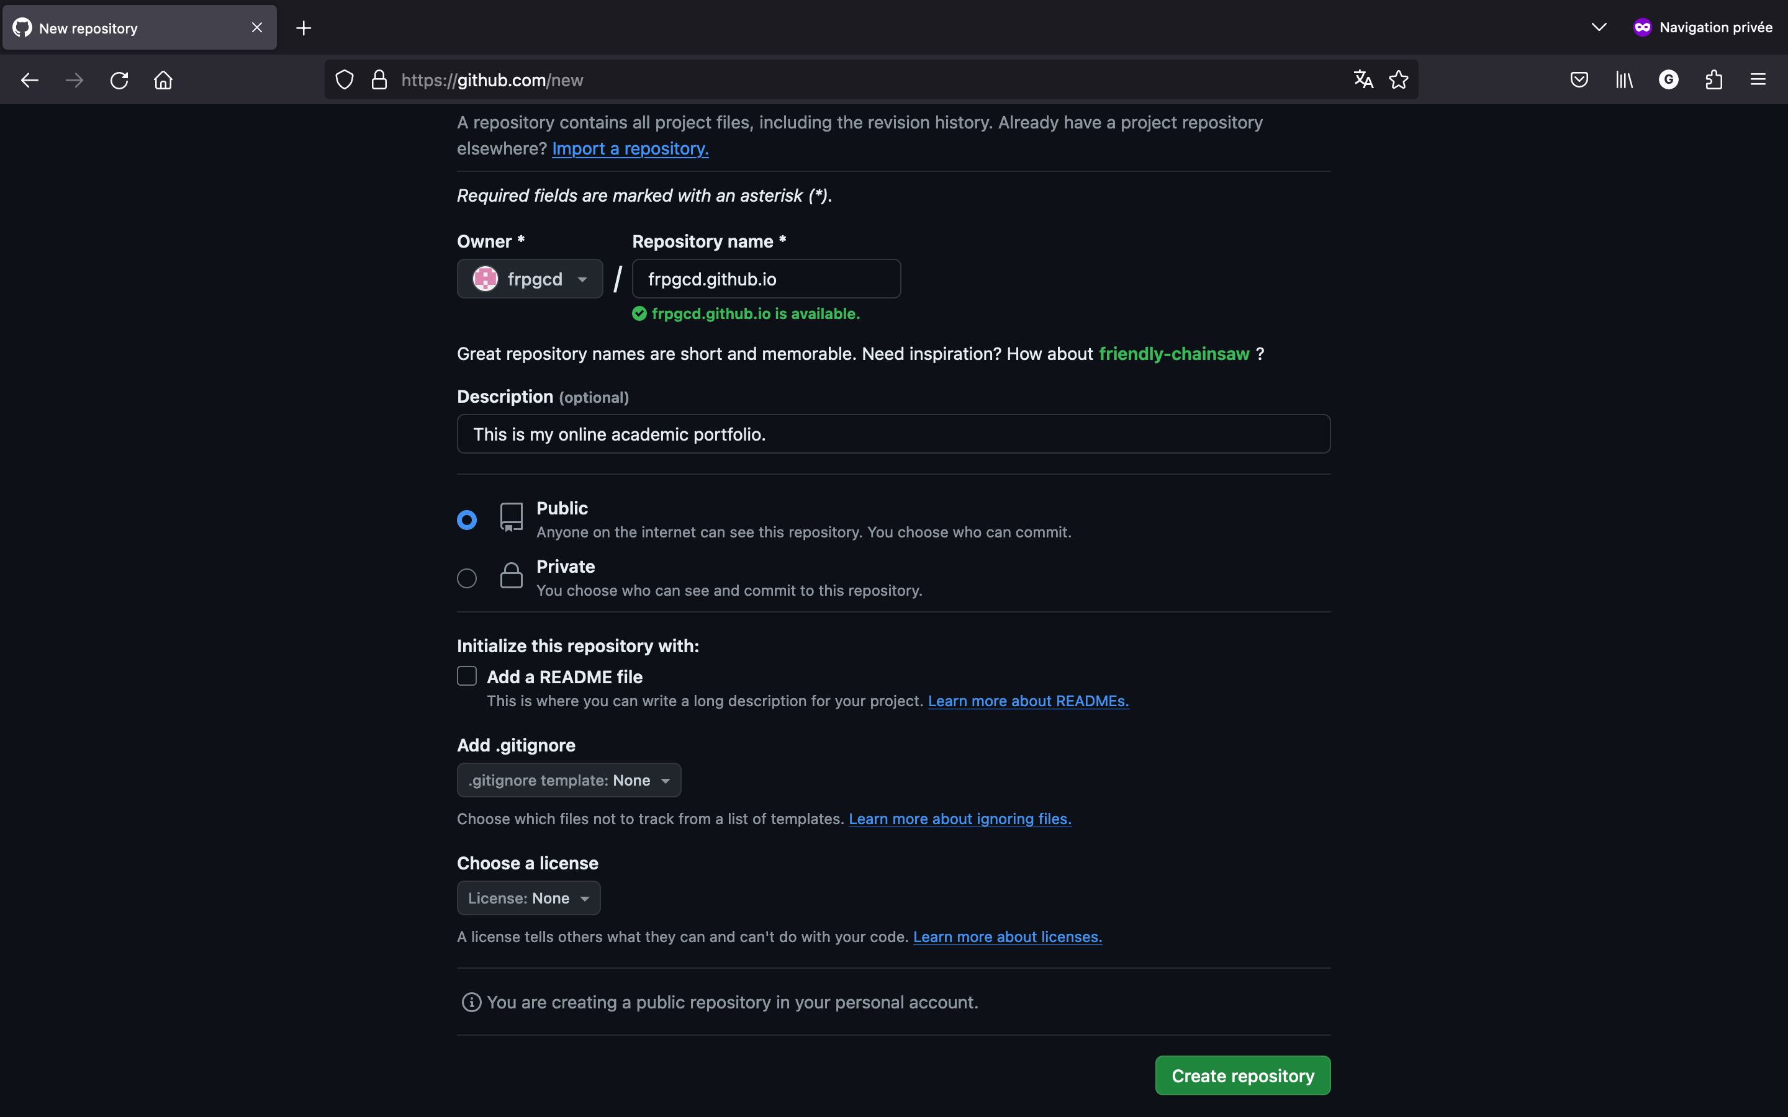Open the Owner frpgcd dropdown
This screenshot has width=1788, height=1117.
pyautogui.click(x=530, y=279)
